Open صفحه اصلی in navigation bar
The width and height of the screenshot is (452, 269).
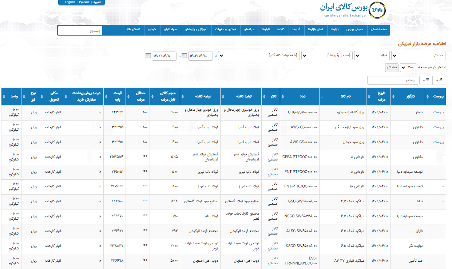[x=378, y=29]
